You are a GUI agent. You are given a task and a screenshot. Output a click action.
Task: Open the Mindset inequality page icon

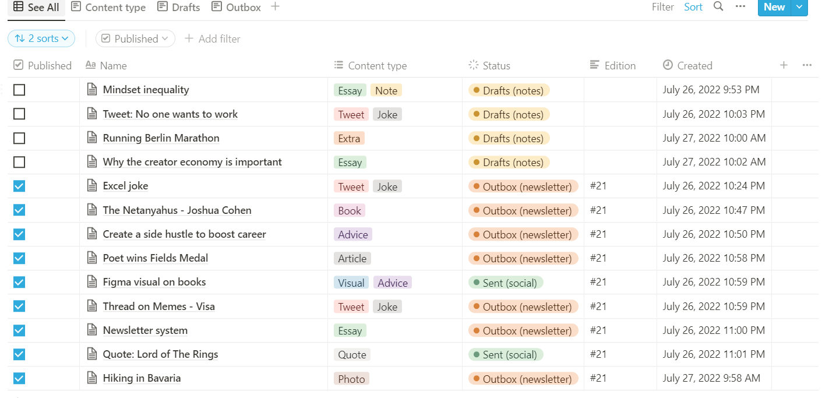[92, 90]
